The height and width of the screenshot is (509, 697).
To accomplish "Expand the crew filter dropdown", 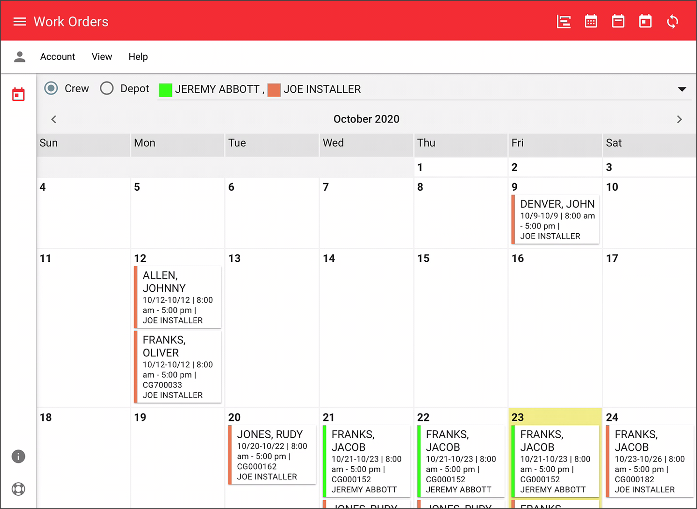I will (681, 89).
